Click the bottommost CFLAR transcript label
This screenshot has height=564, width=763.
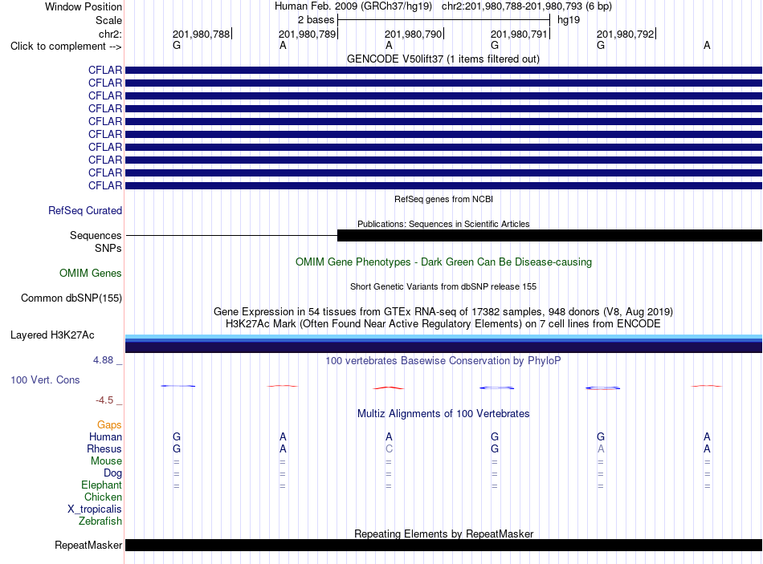click(x=105, y=186)
